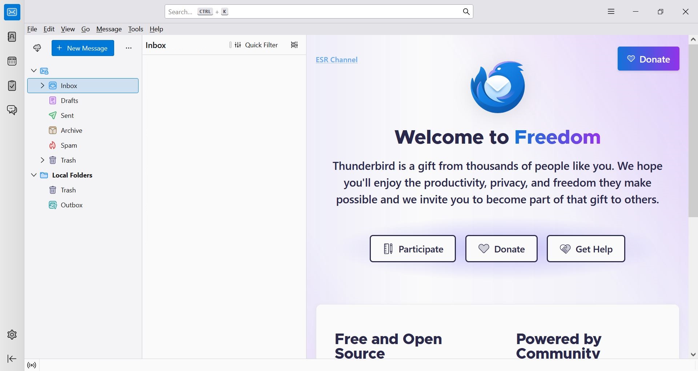Compose with the New Message button

coord(83,48)
